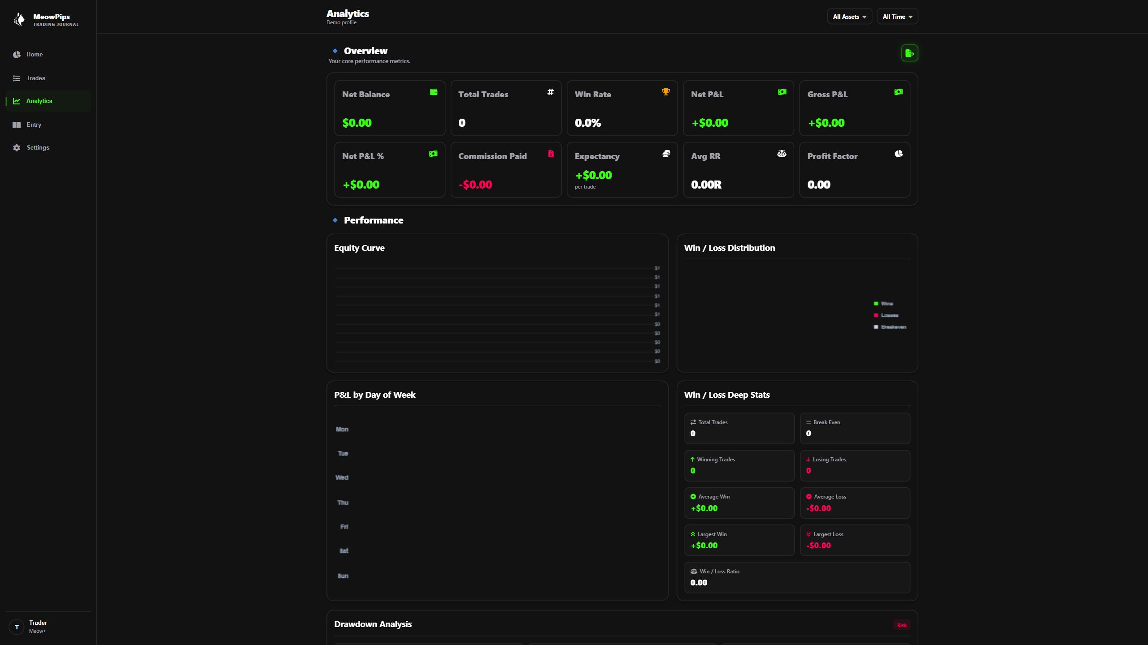This screenshot has height=645, width=1148.
Task: Click the Trades list icon
Action: (17, 78)
